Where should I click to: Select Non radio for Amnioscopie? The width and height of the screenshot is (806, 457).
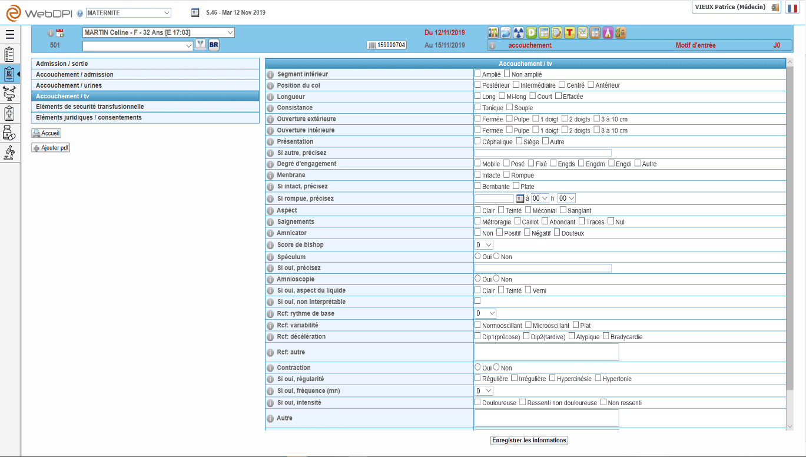(496, 279)
